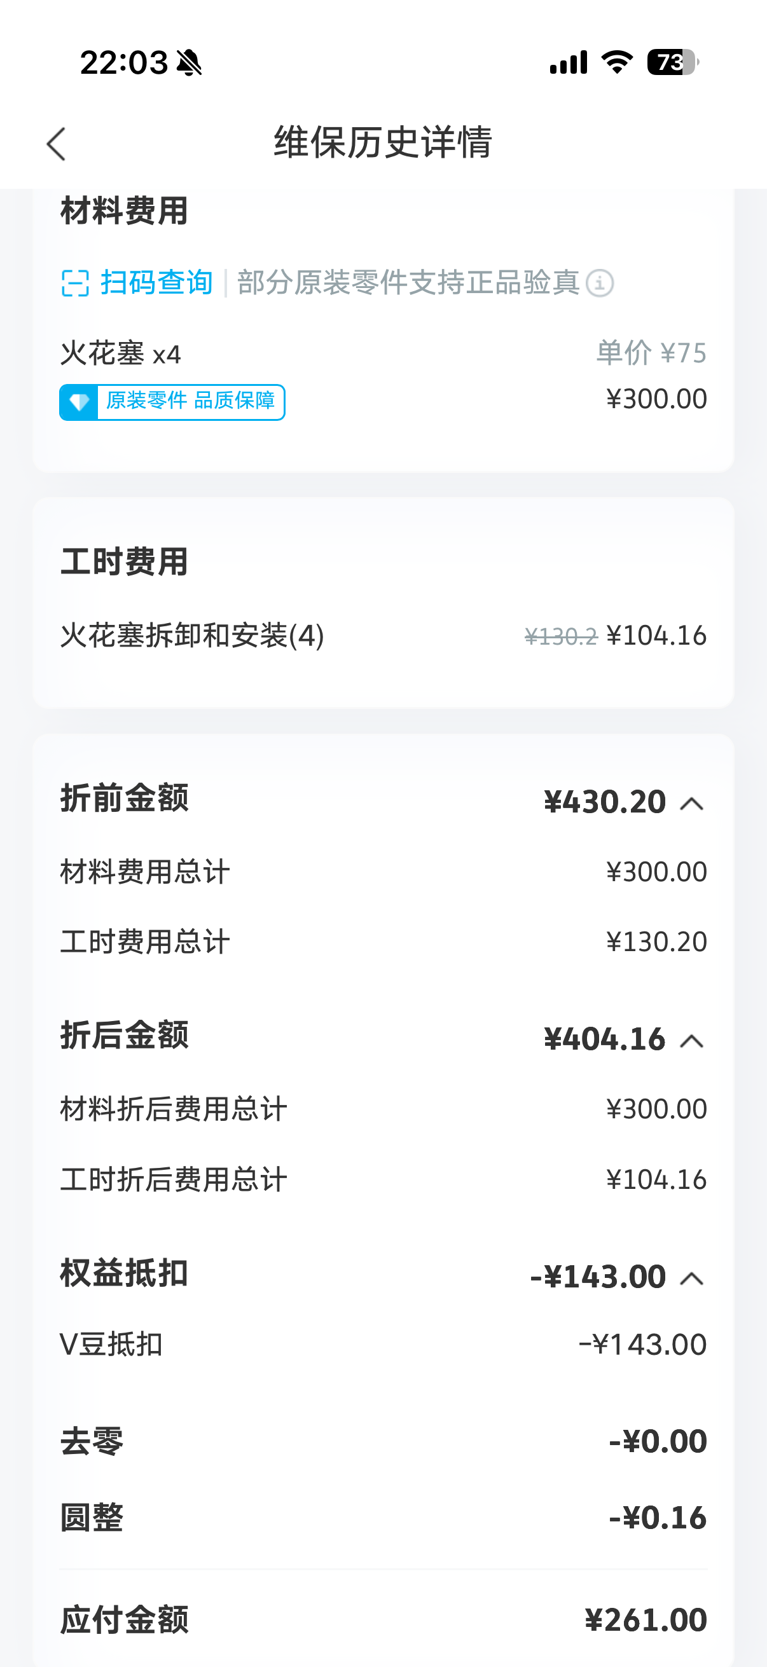Collapse the 折前金额 breakdown
Screen dimensions: 767x1667
(692, 803)
